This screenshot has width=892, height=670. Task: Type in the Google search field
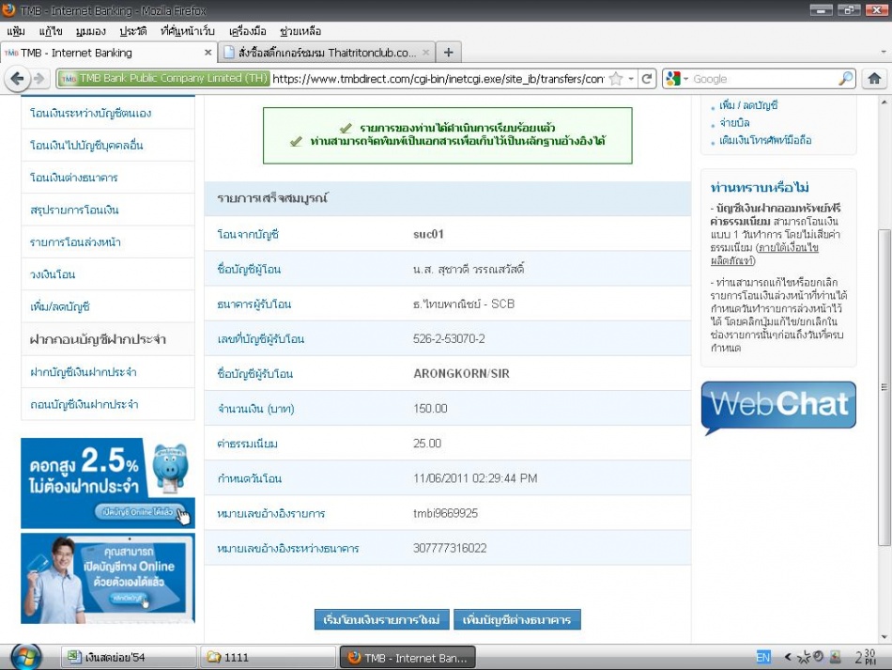pos(761,79)
